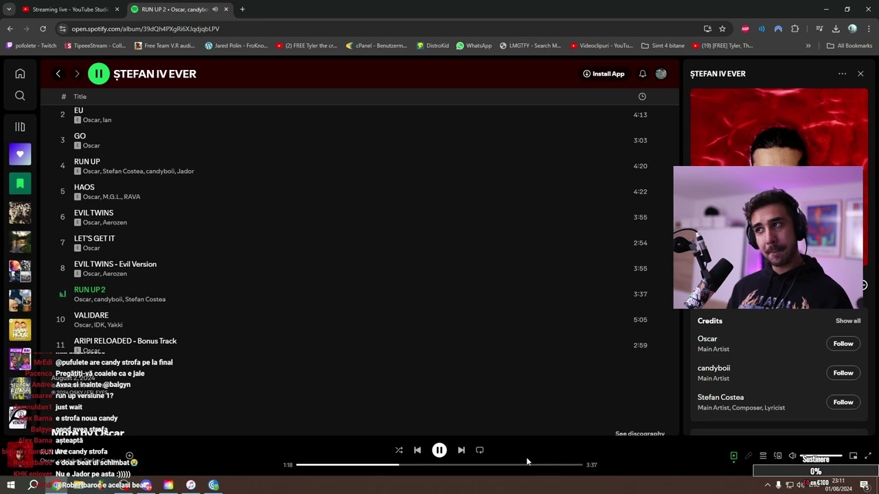Open the Spotify user profile avatar

661,73
